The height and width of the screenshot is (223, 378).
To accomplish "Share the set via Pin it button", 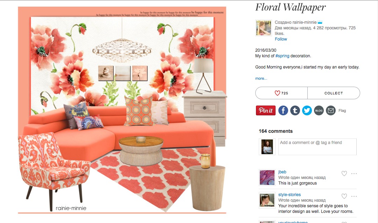I will point(266,110).
